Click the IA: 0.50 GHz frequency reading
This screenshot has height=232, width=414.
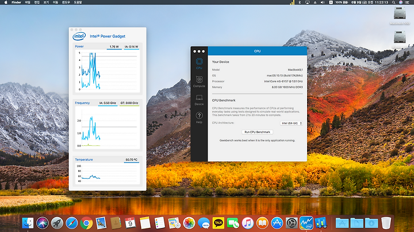point(108,103)
